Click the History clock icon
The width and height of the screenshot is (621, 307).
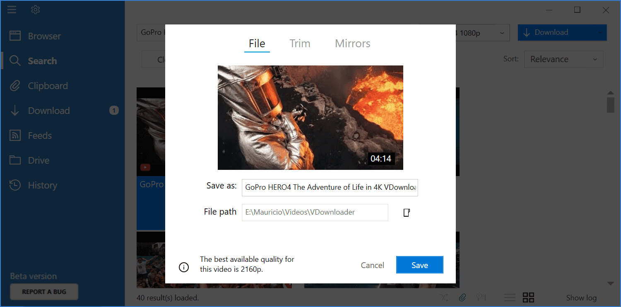tap(15, 185)
